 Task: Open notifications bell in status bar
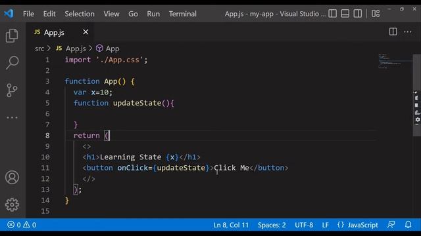(x=408, y=225)
